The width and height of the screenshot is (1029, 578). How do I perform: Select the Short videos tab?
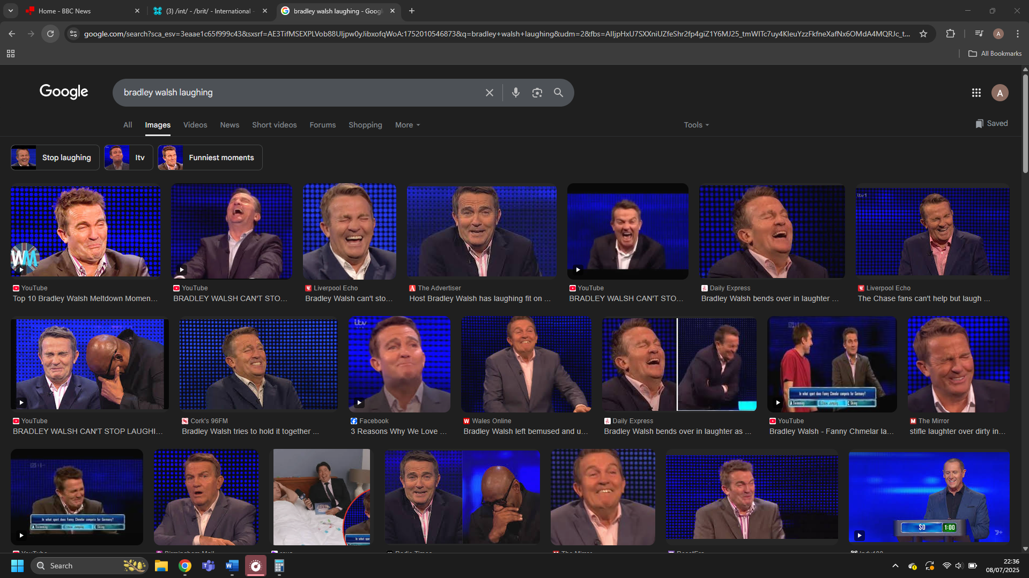pos(274,125)
